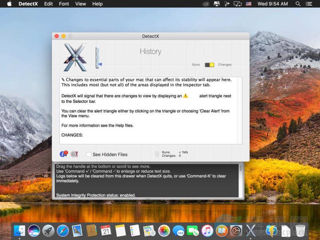The width and height of the screenshot is (320, 240).
Task: Open Spotlight search magnifier
Action: [298, 4]
